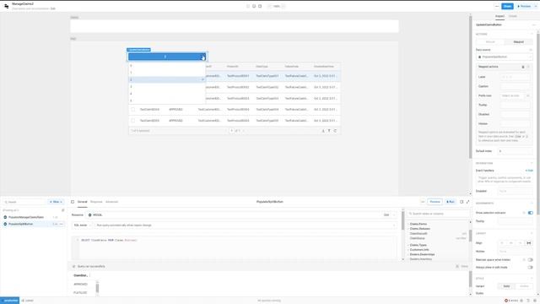Click the query Preview button
Viewport: 540px width, 304px height.
pos(435,202)
